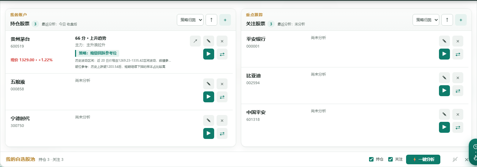The height and width of the screenshot is (167, 477).
Task: Run analysis for 宁德时代
Action: pyautogui.click(x=209, y=133)
